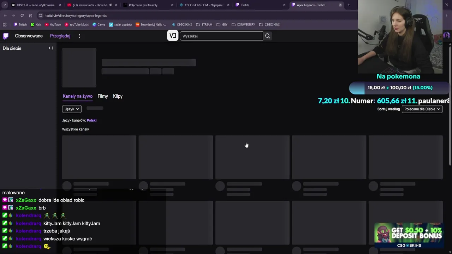Open the Twitch home logo
The image size is (452, 254).
6,36
